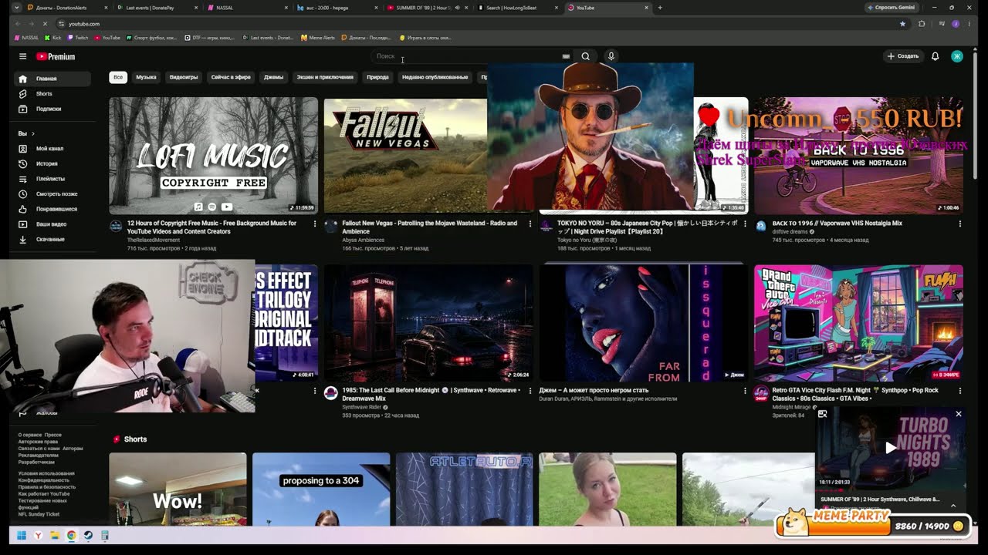Viewport: 988px width, 555px height.
Task: Open Мой канал in the sidebar
Action: pos(52,149)
